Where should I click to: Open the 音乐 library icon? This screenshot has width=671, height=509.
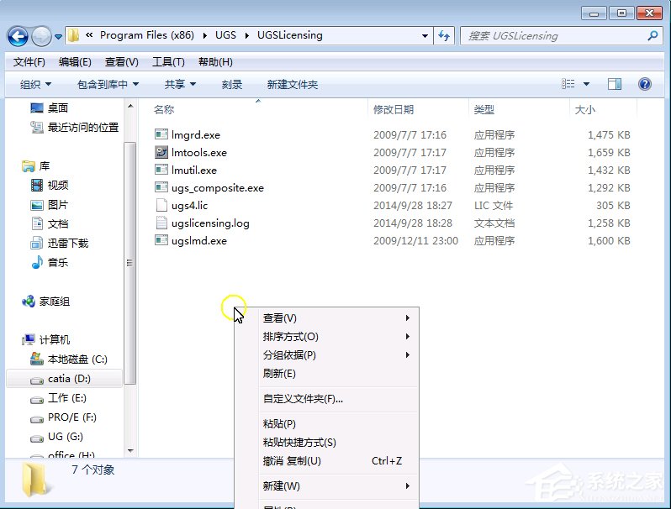[x=37, y=262]
